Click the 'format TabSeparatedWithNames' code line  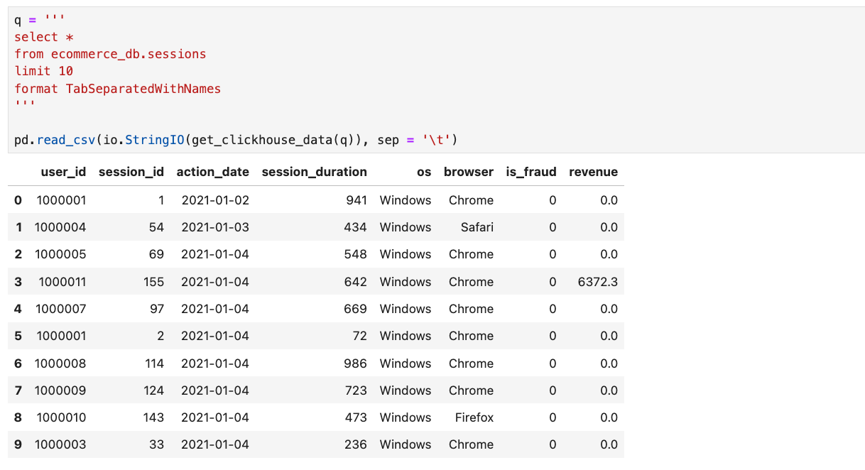pyautogui.click(x=117, y=89)
